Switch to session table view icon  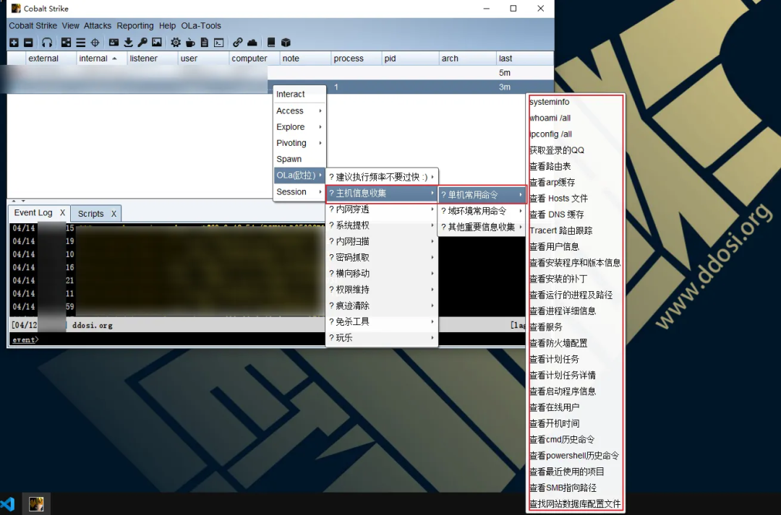(80, 43)
